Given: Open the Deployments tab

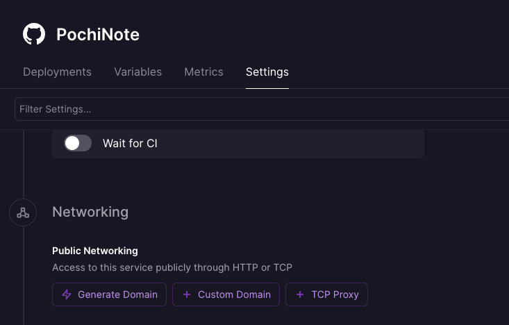Looking at the screenshot, I should pyautogui.click(x=57, y=72).
